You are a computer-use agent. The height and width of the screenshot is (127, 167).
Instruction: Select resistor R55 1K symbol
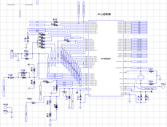point(33,103)
